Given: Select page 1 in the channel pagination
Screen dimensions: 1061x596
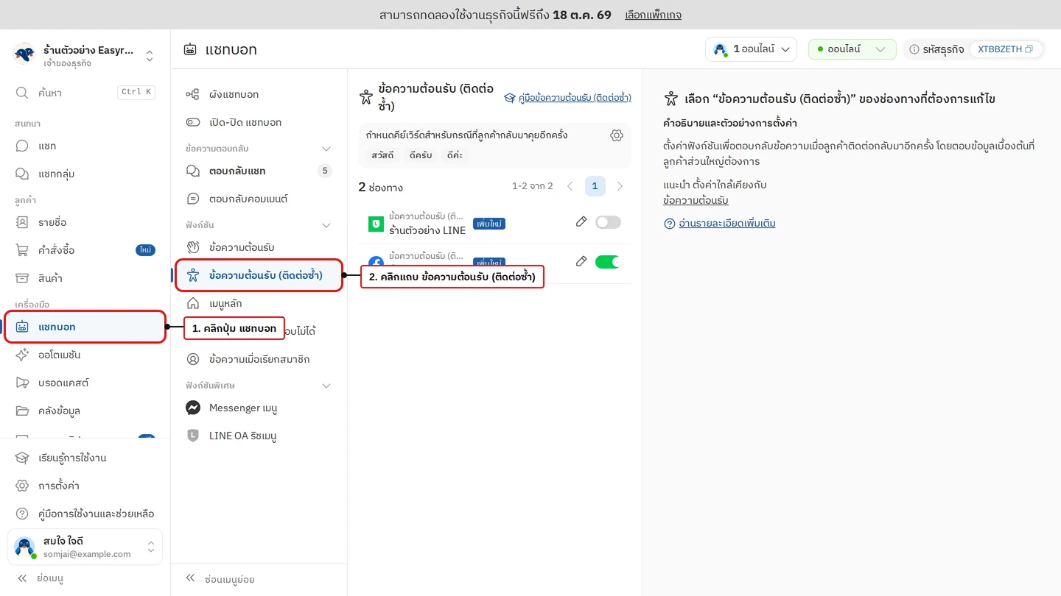Looking at the screenshot, I should [595, 186].
